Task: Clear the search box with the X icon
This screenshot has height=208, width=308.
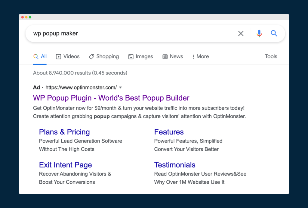Action: [x=241, y=34]
